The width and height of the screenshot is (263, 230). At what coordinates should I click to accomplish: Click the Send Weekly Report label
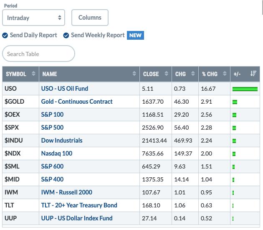[98, 35]
